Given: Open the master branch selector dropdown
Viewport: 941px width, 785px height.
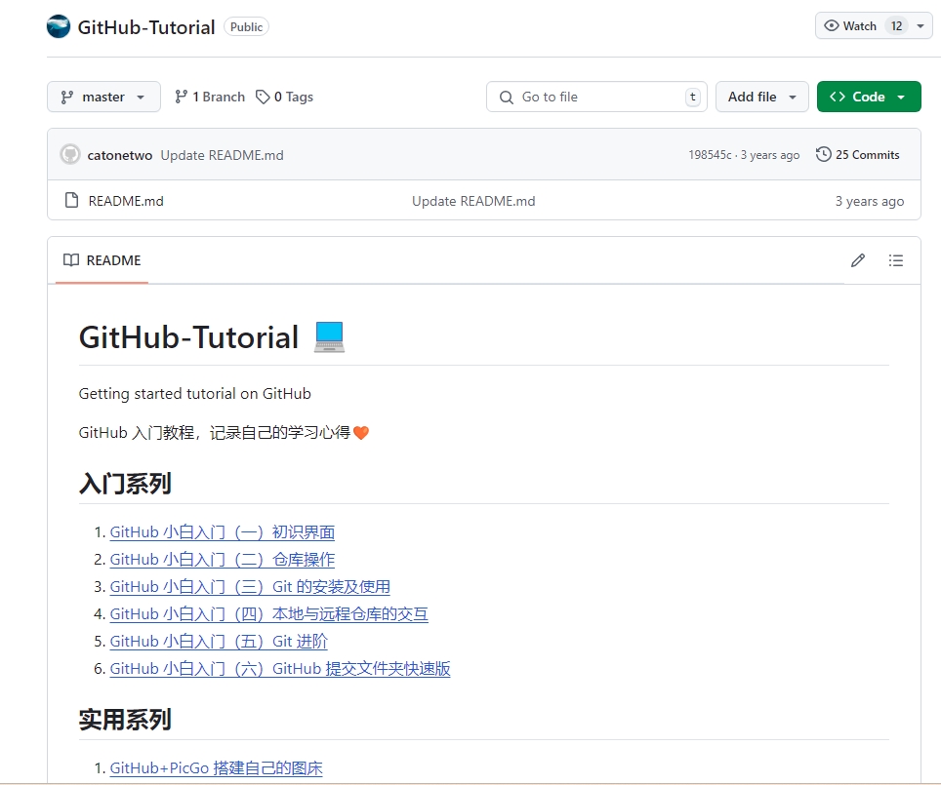Looking at the screenshot, I should point(103,97).
